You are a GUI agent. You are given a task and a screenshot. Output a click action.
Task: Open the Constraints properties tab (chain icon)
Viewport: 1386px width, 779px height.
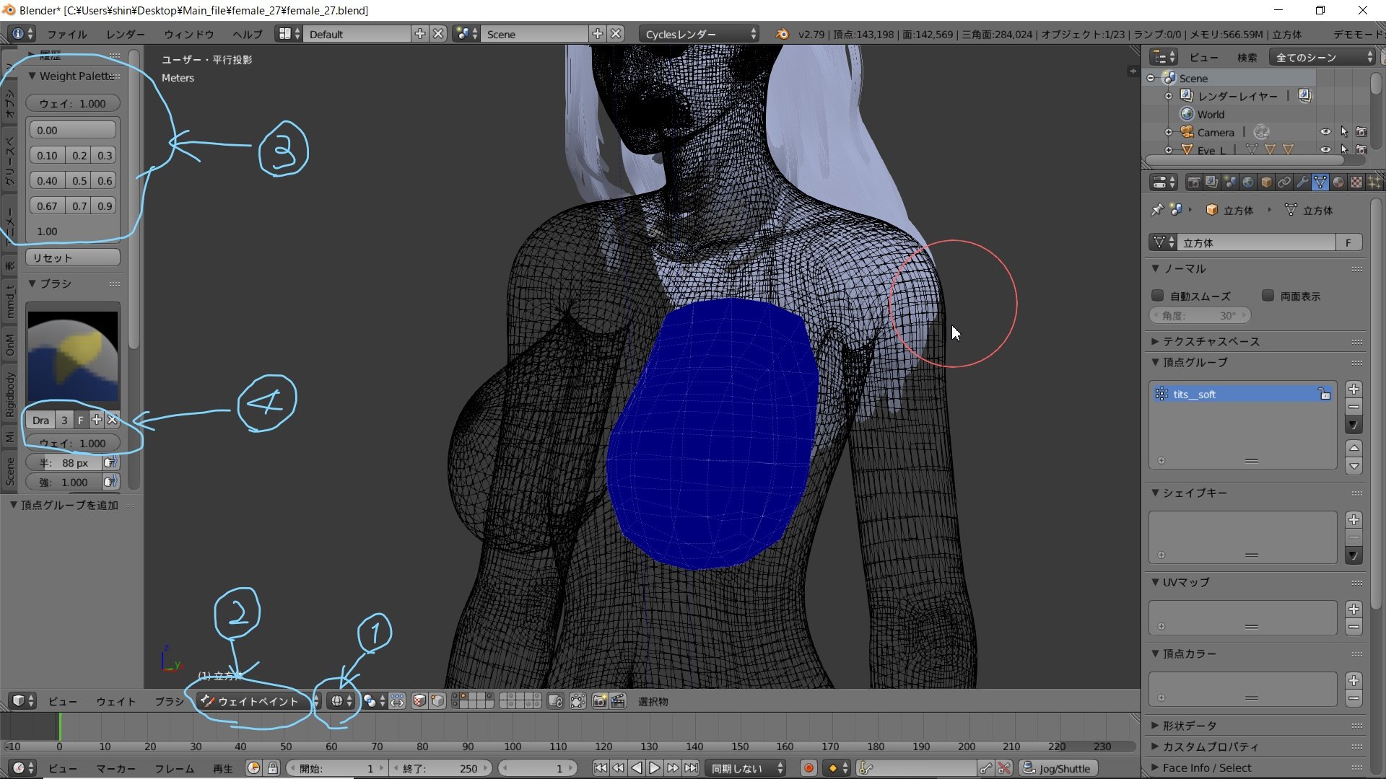[1284, 182]
